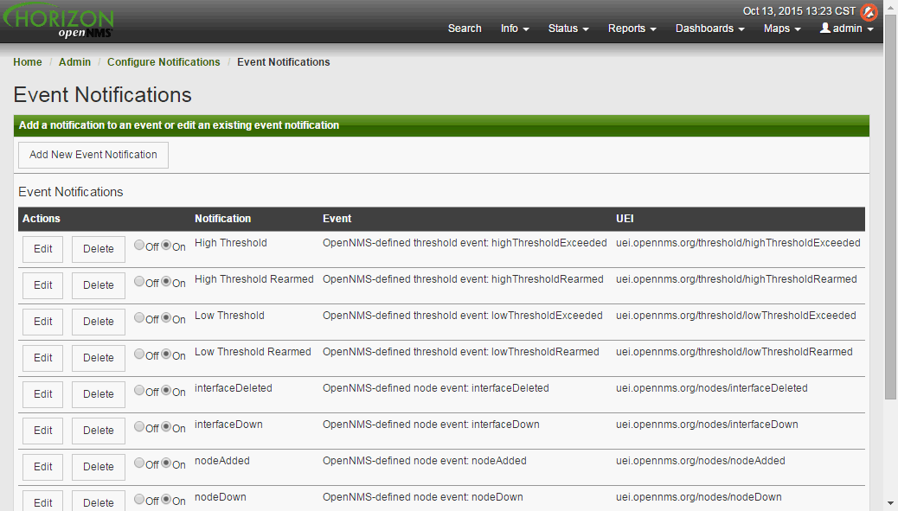This screenshot has width=898, height=511.
Task: Navigate to the Configure Notifications breadcrumb
Action: click(x=164, y=62)
